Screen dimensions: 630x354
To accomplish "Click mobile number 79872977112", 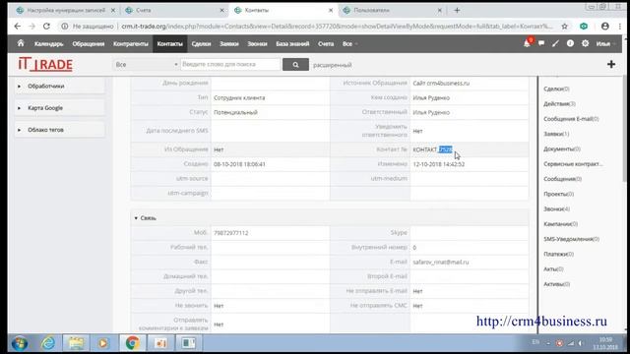I will coord(230,233).
